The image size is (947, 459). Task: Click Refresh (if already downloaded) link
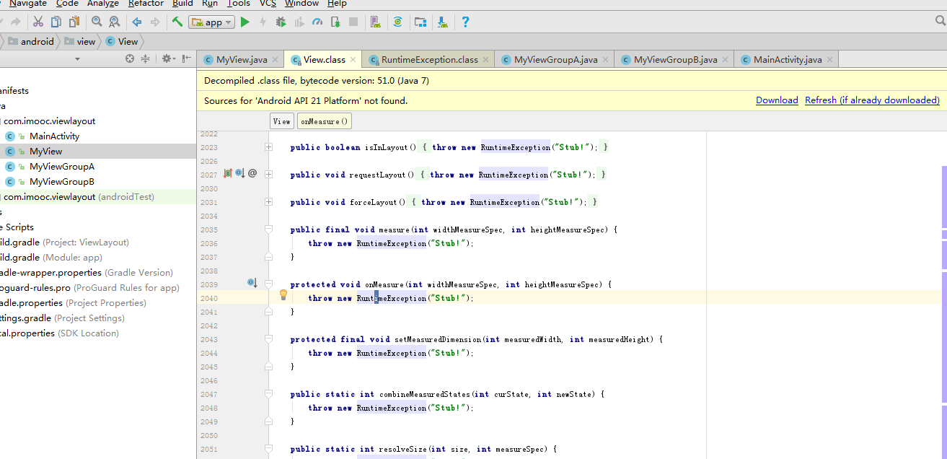coord(872,100)
